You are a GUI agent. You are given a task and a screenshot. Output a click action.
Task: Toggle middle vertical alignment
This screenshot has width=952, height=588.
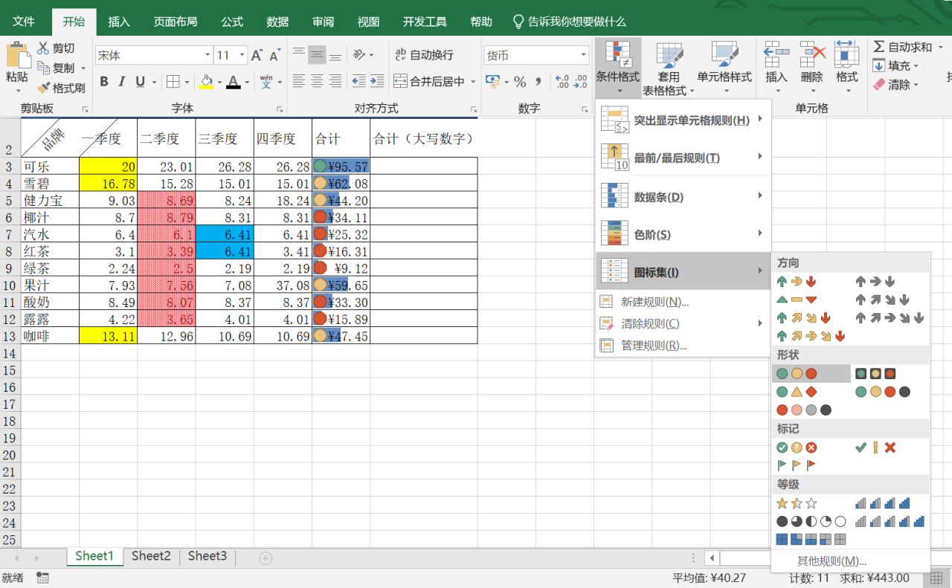pyautogui.click(x=318, y=54)
